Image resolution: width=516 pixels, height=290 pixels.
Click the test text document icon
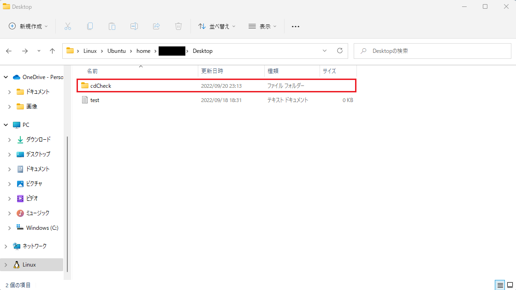[85, 100]
